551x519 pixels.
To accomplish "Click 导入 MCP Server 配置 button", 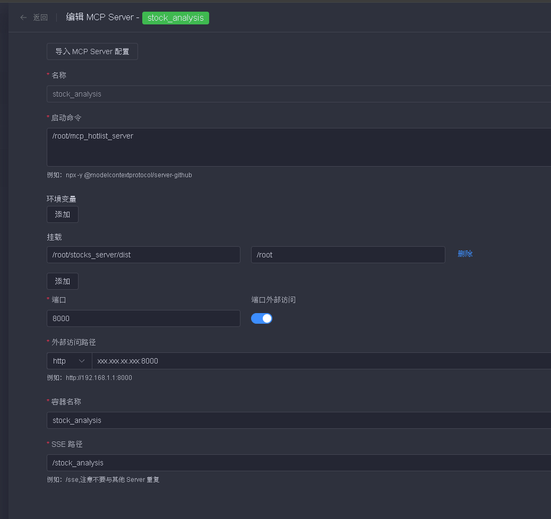I will (x=92, y=51).
